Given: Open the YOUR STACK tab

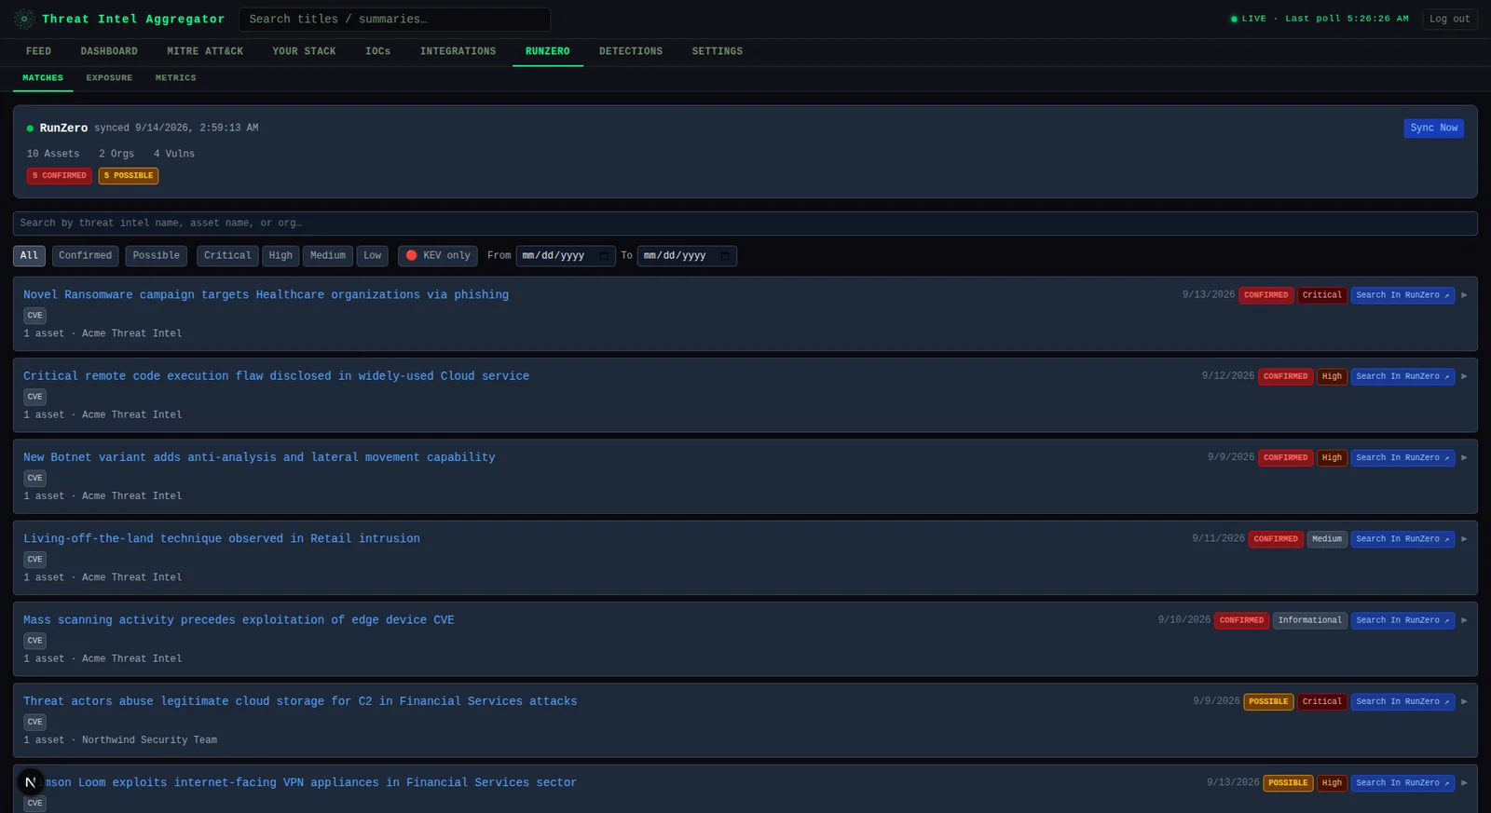Looking at the screenshot, I should (304, 52).
